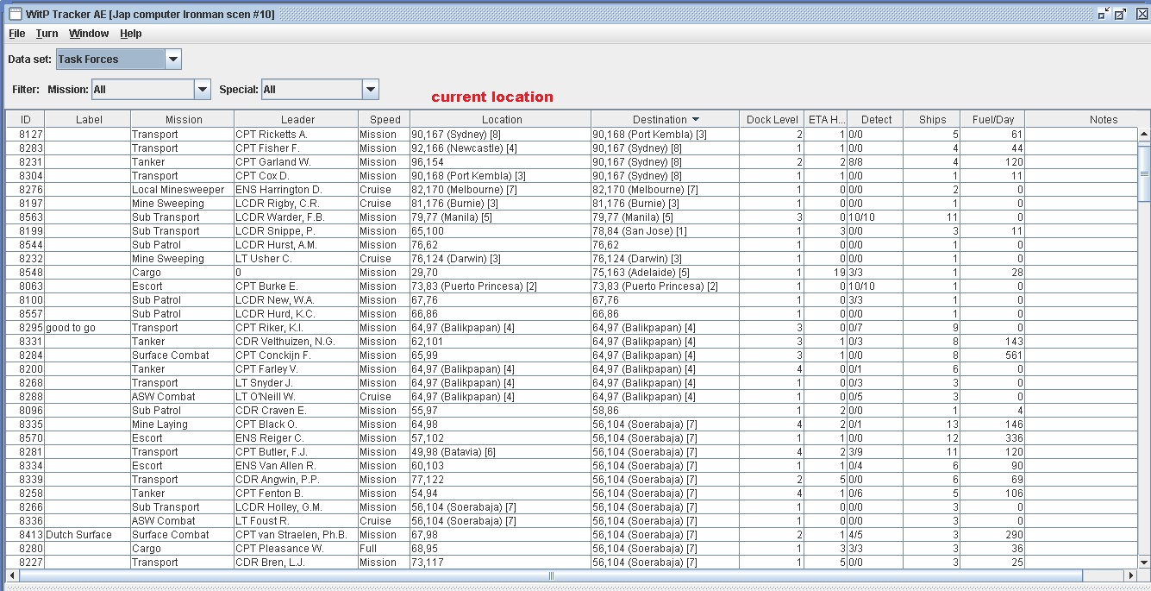The width and height of the screenshot is (1151, 591).
Task: Sort by Dock Level column header
Action: coord(772,119)
